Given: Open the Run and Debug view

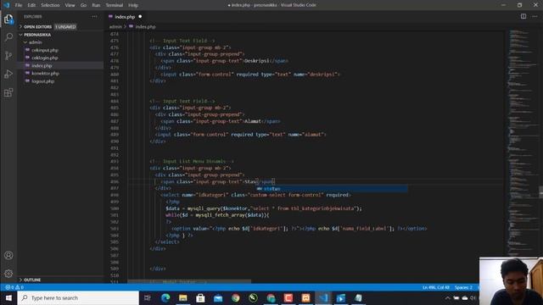Looking at the screenshot, I should tap(8, 74).
